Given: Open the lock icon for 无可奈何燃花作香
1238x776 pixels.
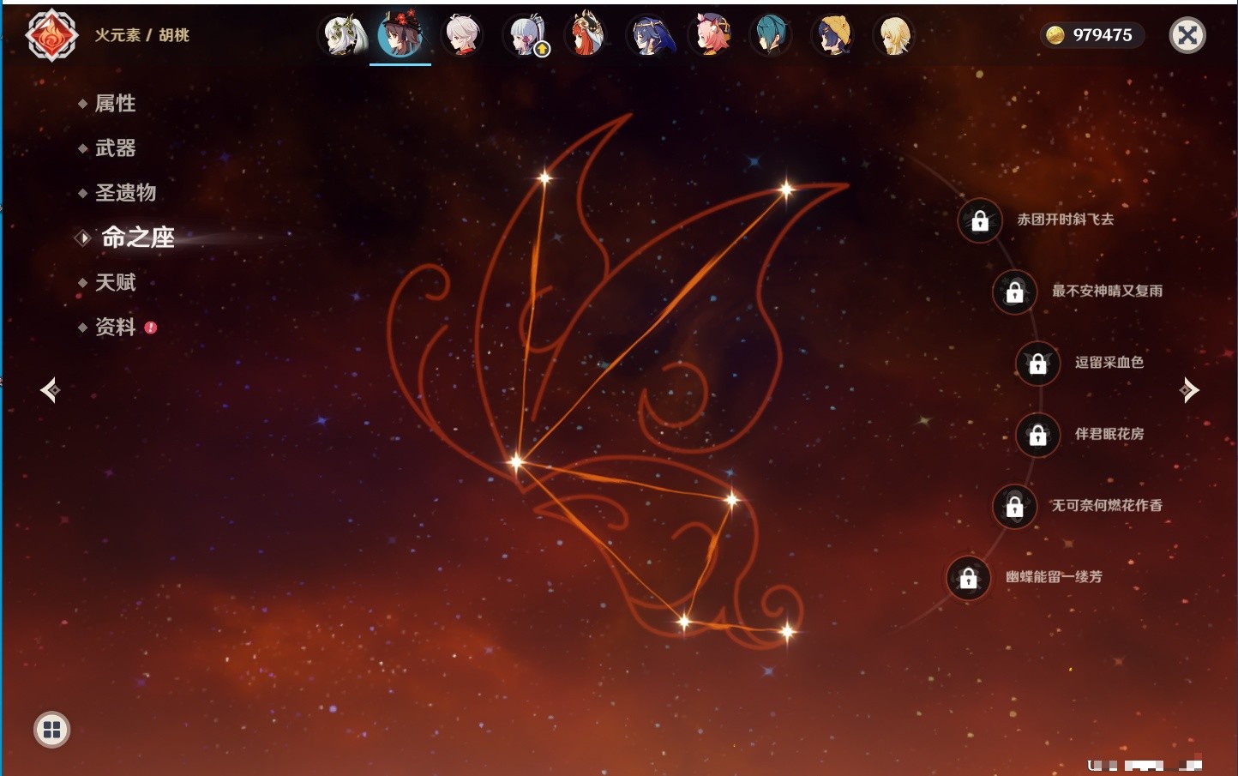Looking at the screenshot, I should (x=1014, y=507).
